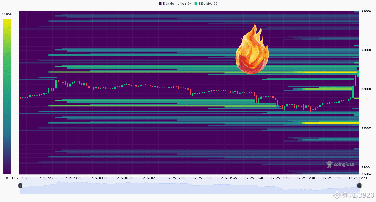Click the 83606 price axis label
The height and width of the screenshot is (202, 376).
[366, 174]
